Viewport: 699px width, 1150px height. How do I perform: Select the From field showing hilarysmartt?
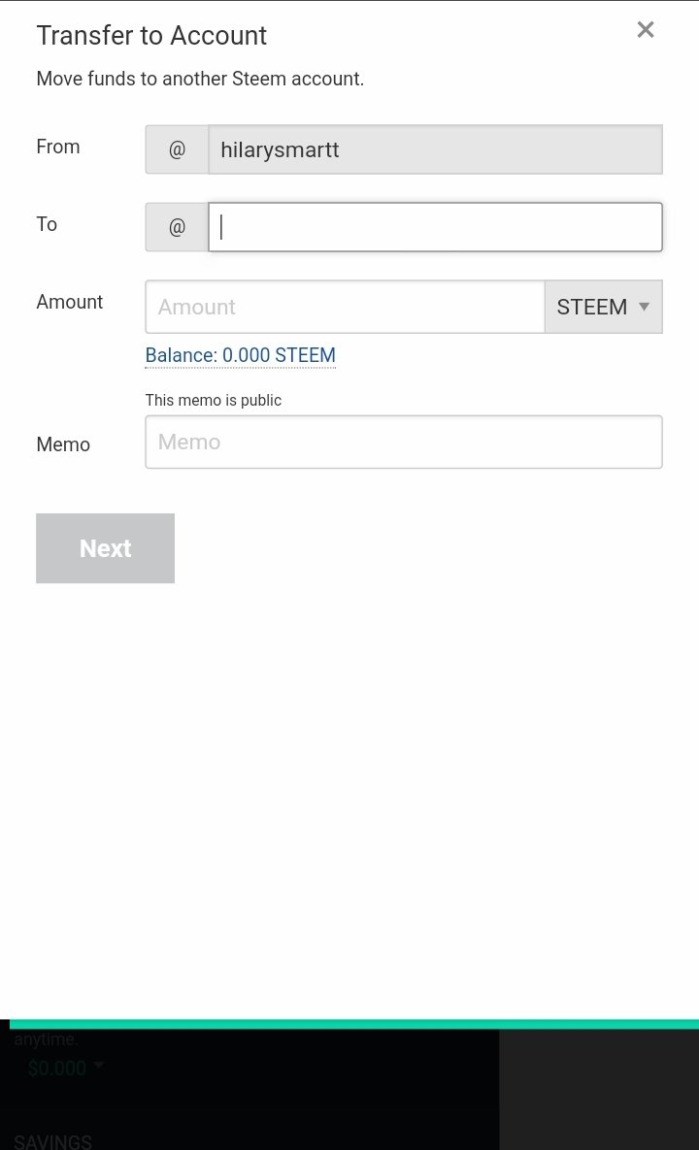[x=435, y=149]
